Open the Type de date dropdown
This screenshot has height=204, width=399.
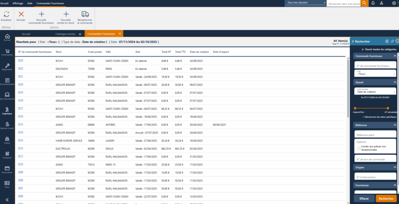coord(375,91)
